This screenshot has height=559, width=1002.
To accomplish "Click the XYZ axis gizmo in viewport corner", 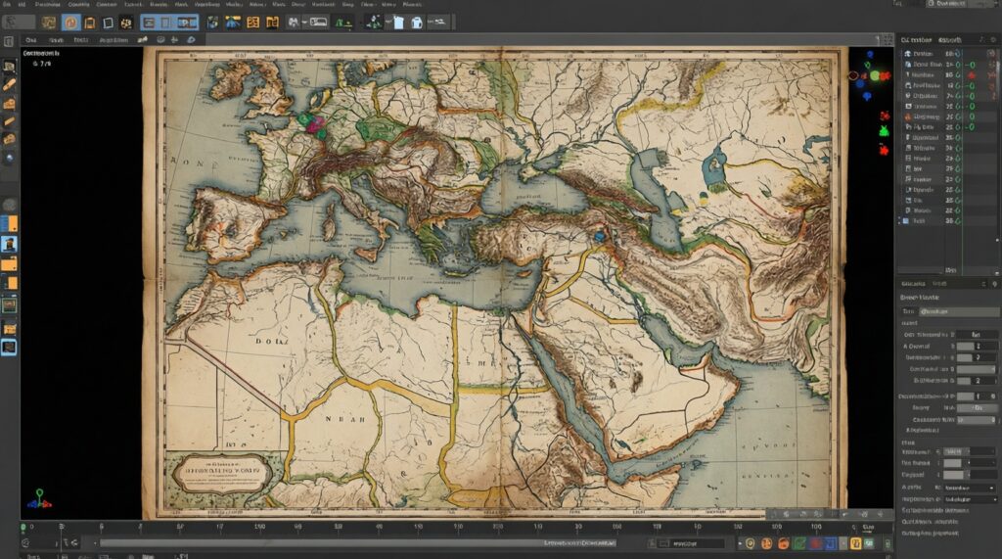I will coord(39,499).
